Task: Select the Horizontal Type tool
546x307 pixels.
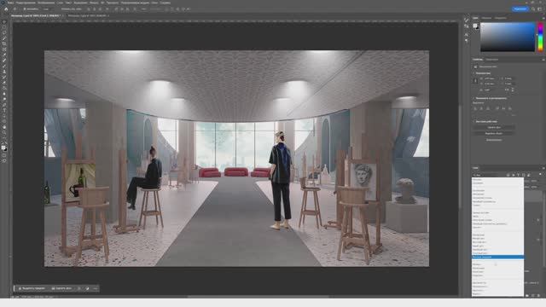Action: pyautogui.click(x=4, y=111)
